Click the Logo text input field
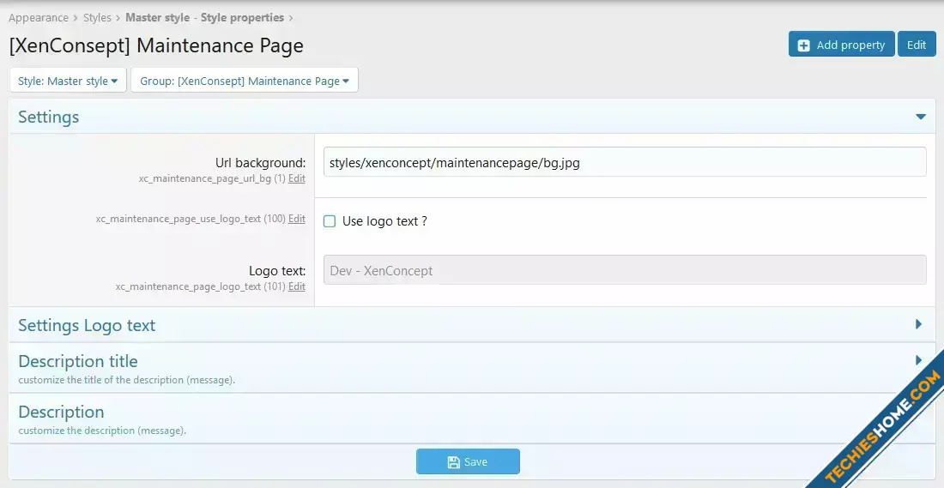 (x=624, y=270)
